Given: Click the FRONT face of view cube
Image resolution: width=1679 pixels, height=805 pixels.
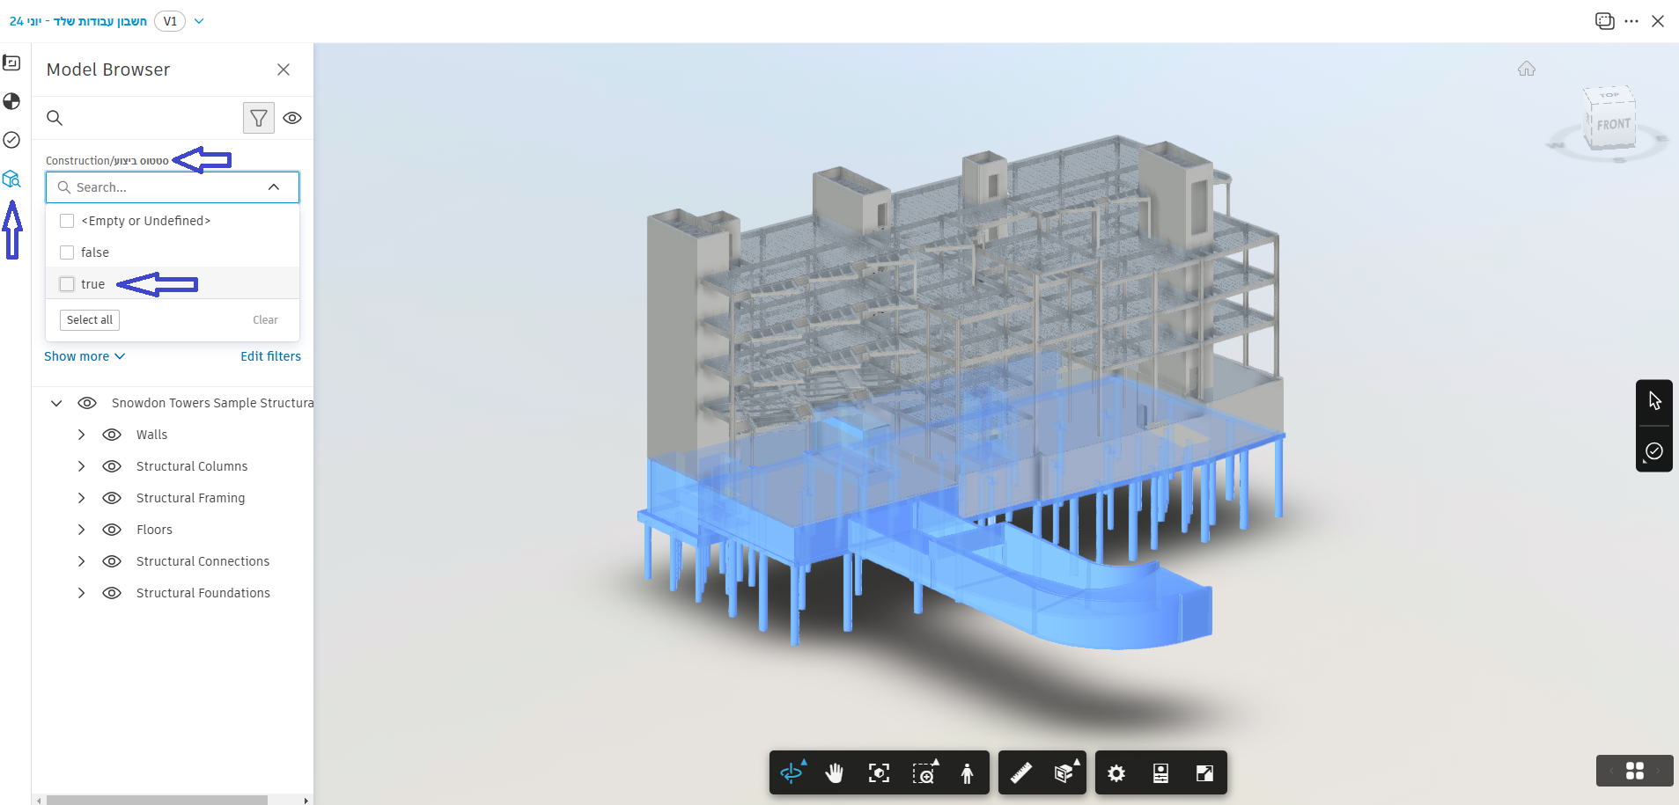Looking at the screenshot, I should (x=1613, y=125).
